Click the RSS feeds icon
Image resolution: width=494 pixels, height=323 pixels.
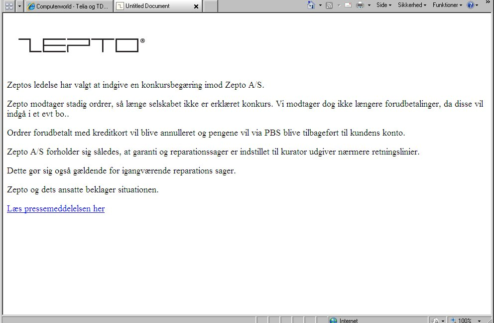tap(329, 5)
